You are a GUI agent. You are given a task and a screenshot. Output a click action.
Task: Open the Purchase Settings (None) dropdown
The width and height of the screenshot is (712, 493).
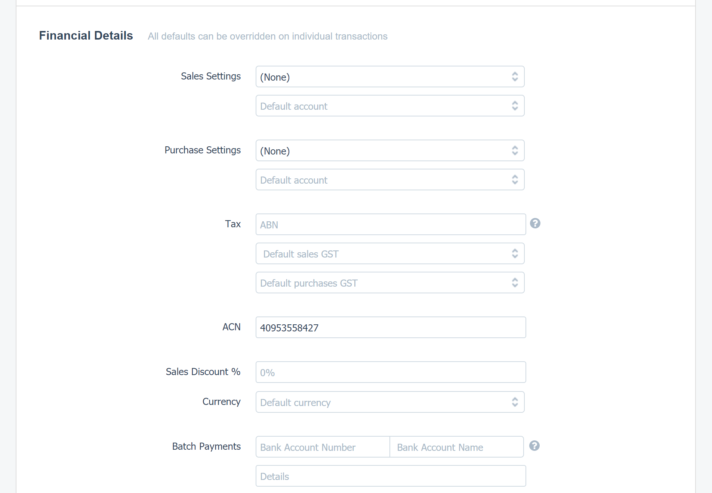[x=390, y=150]
